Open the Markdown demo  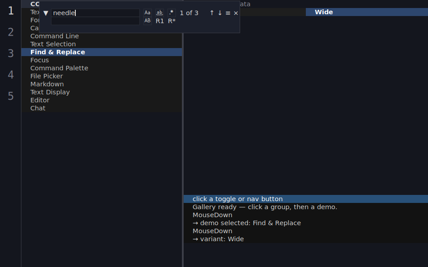pos(102,84)
